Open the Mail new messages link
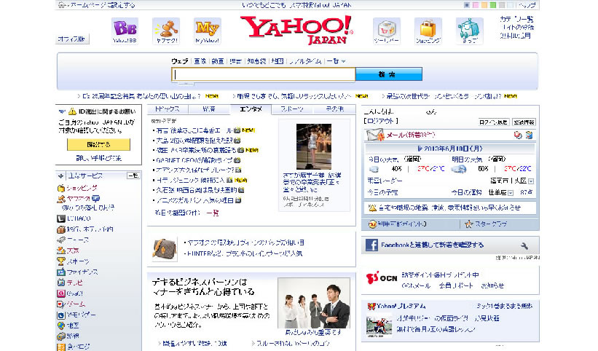The width and height of the screenshot is (598, 351). click(x=411, y=135)
